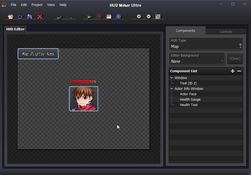Screen dimensions: 251x175
Task: Open the Project menu
Action: point(37,5)
